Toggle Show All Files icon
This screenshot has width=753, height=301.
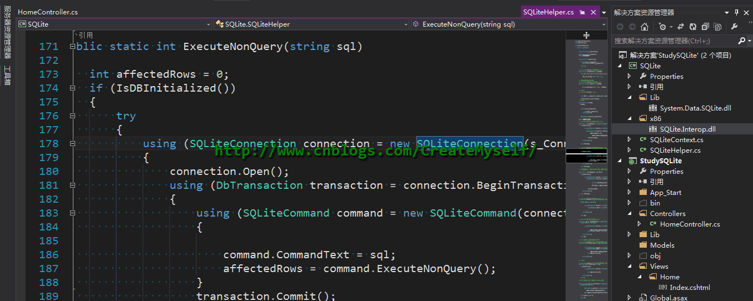(x=717, y=27)
